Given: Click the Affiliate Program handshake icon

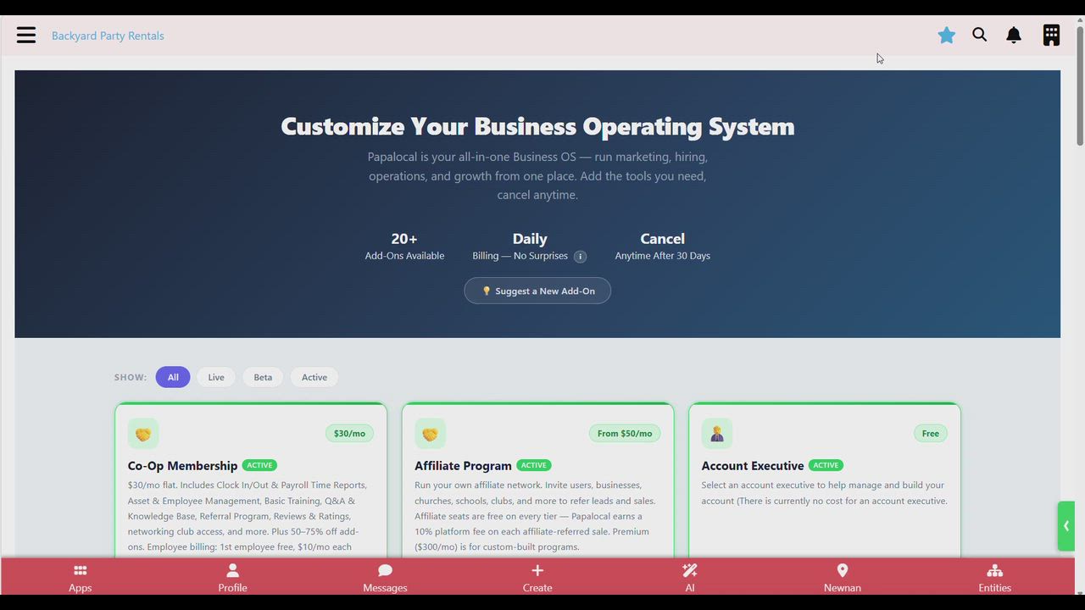Looking at the screenshot, I should pos(430,434).
